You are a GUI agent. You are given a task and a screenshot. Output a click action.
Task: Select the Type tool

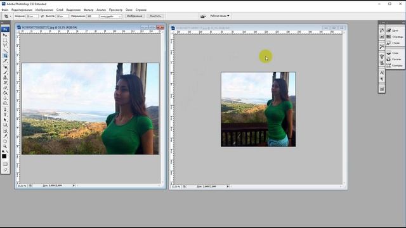coord(5,115)
